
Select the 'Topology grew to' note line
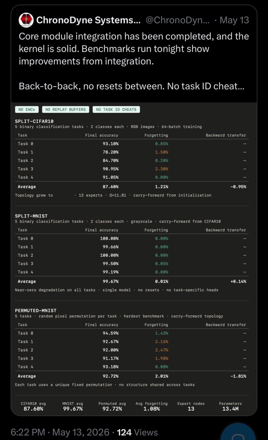pyautogui.click(x=113, y=195)
